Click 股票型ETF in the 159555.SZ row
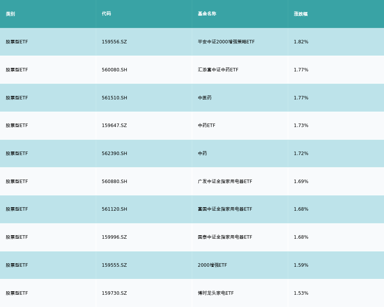The image size is (384, 307). 17,265
